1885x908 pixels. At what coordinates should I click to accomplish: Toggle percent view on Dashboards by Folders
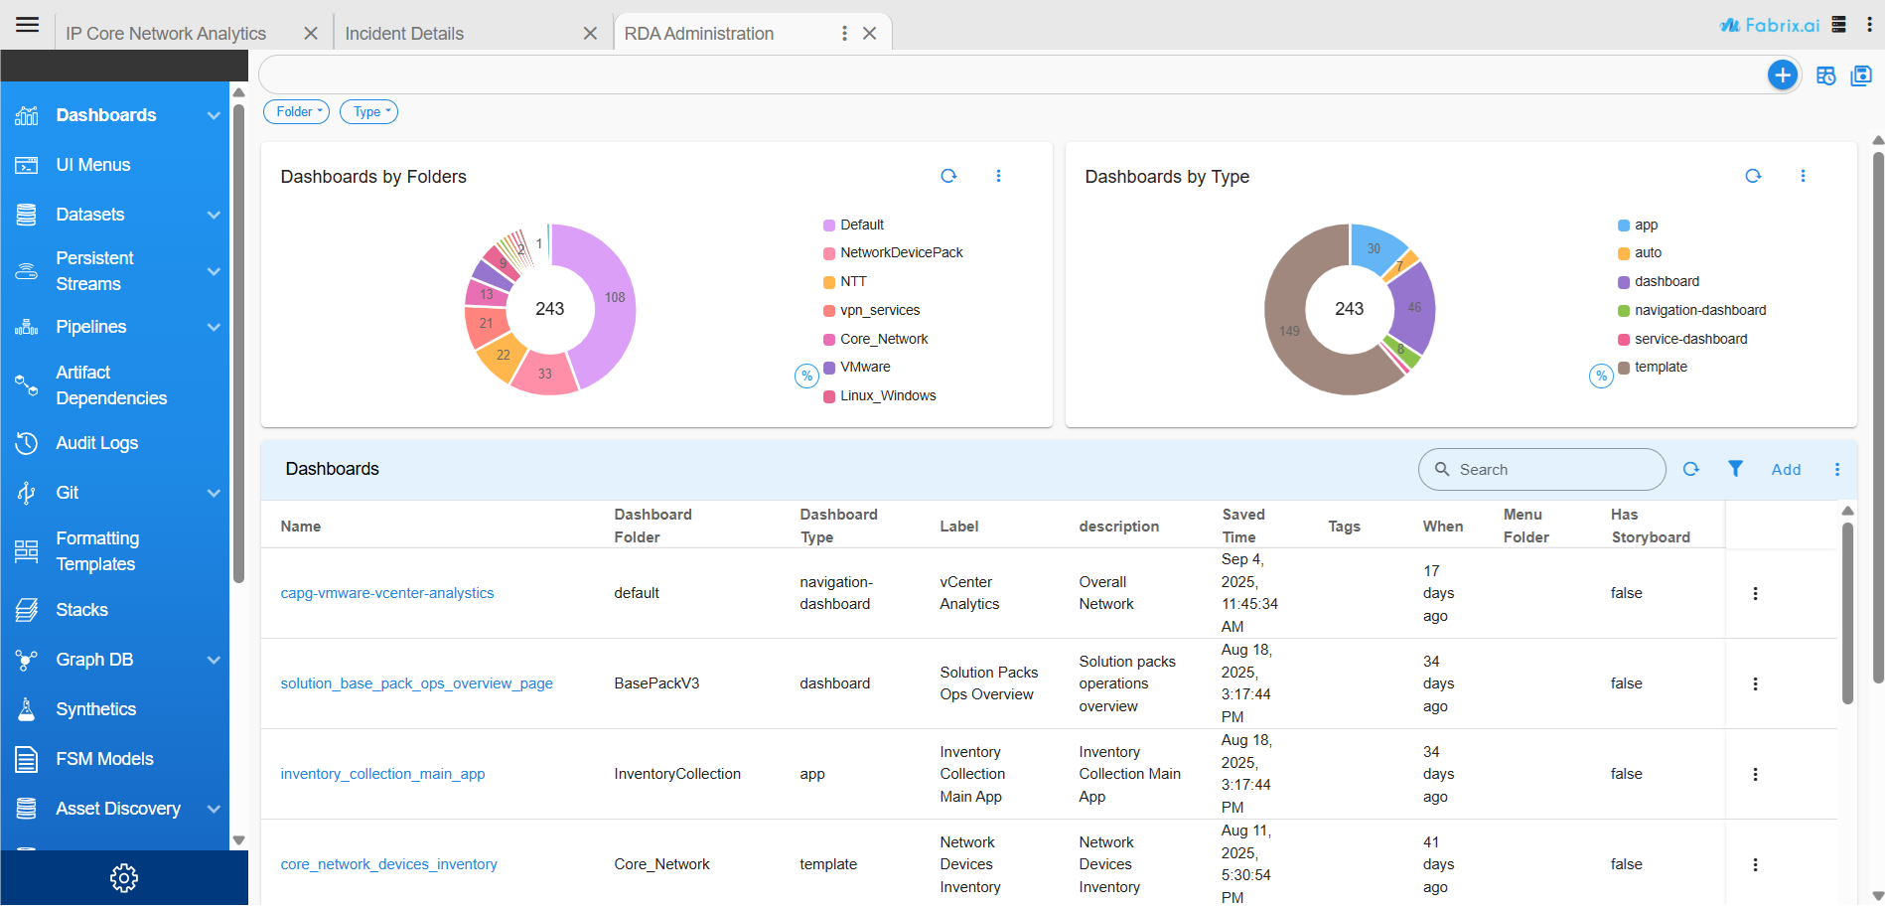806,377
